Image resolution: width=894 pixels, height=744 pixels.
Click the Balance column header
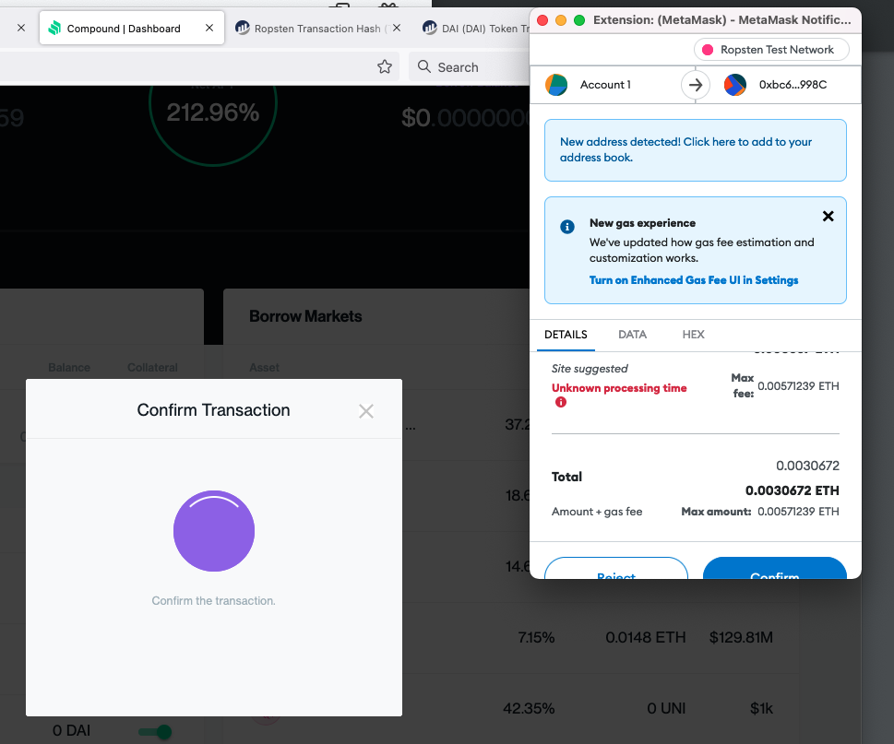(x=69, y=368)
